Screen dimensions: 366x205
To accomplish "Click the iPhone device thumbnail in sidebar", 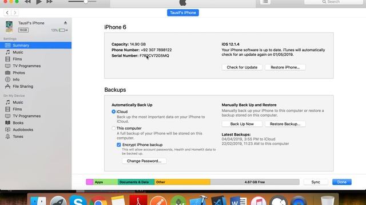I will pos(9,27).
